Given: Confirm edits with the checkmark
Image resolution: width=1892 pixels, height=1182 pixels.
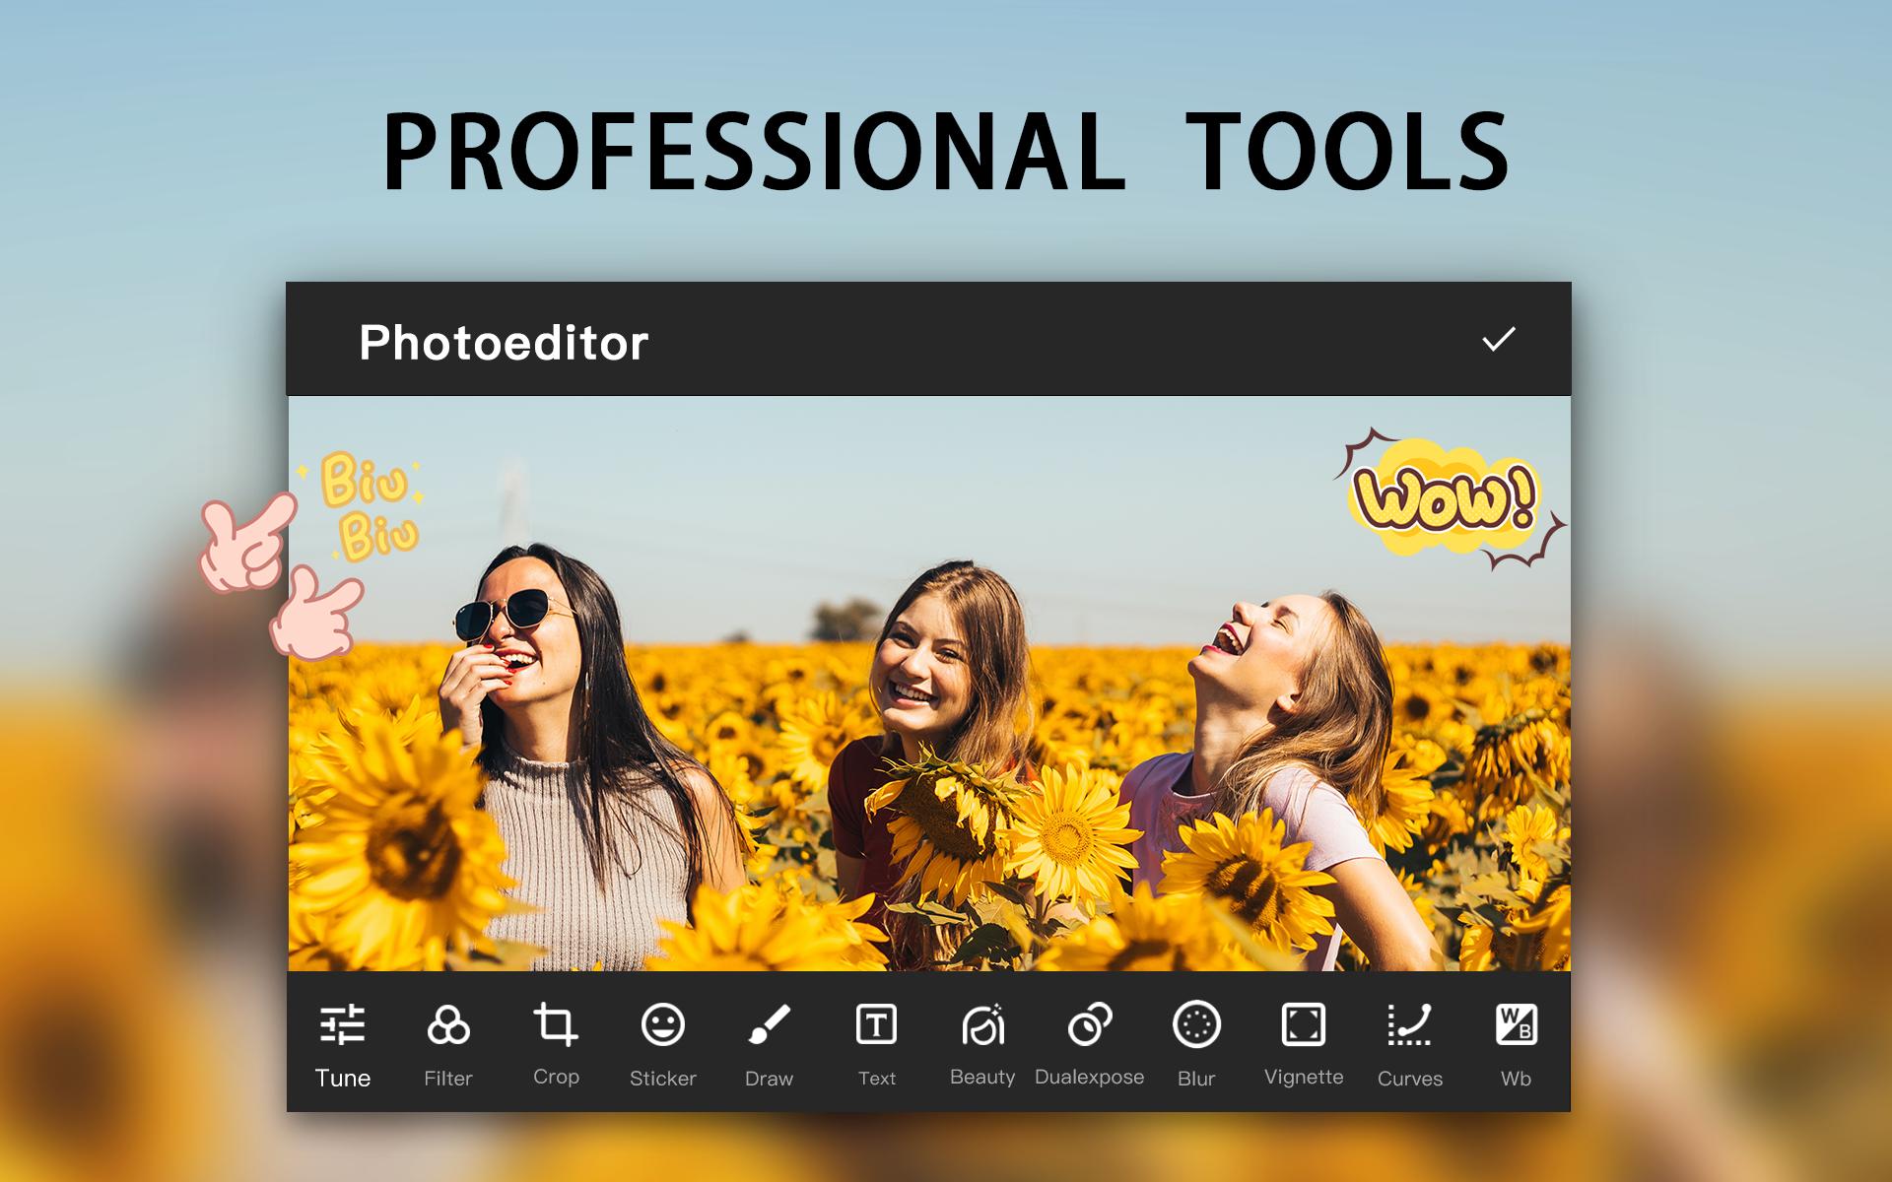Looking at the screenshot, I should pos(1499,340).
